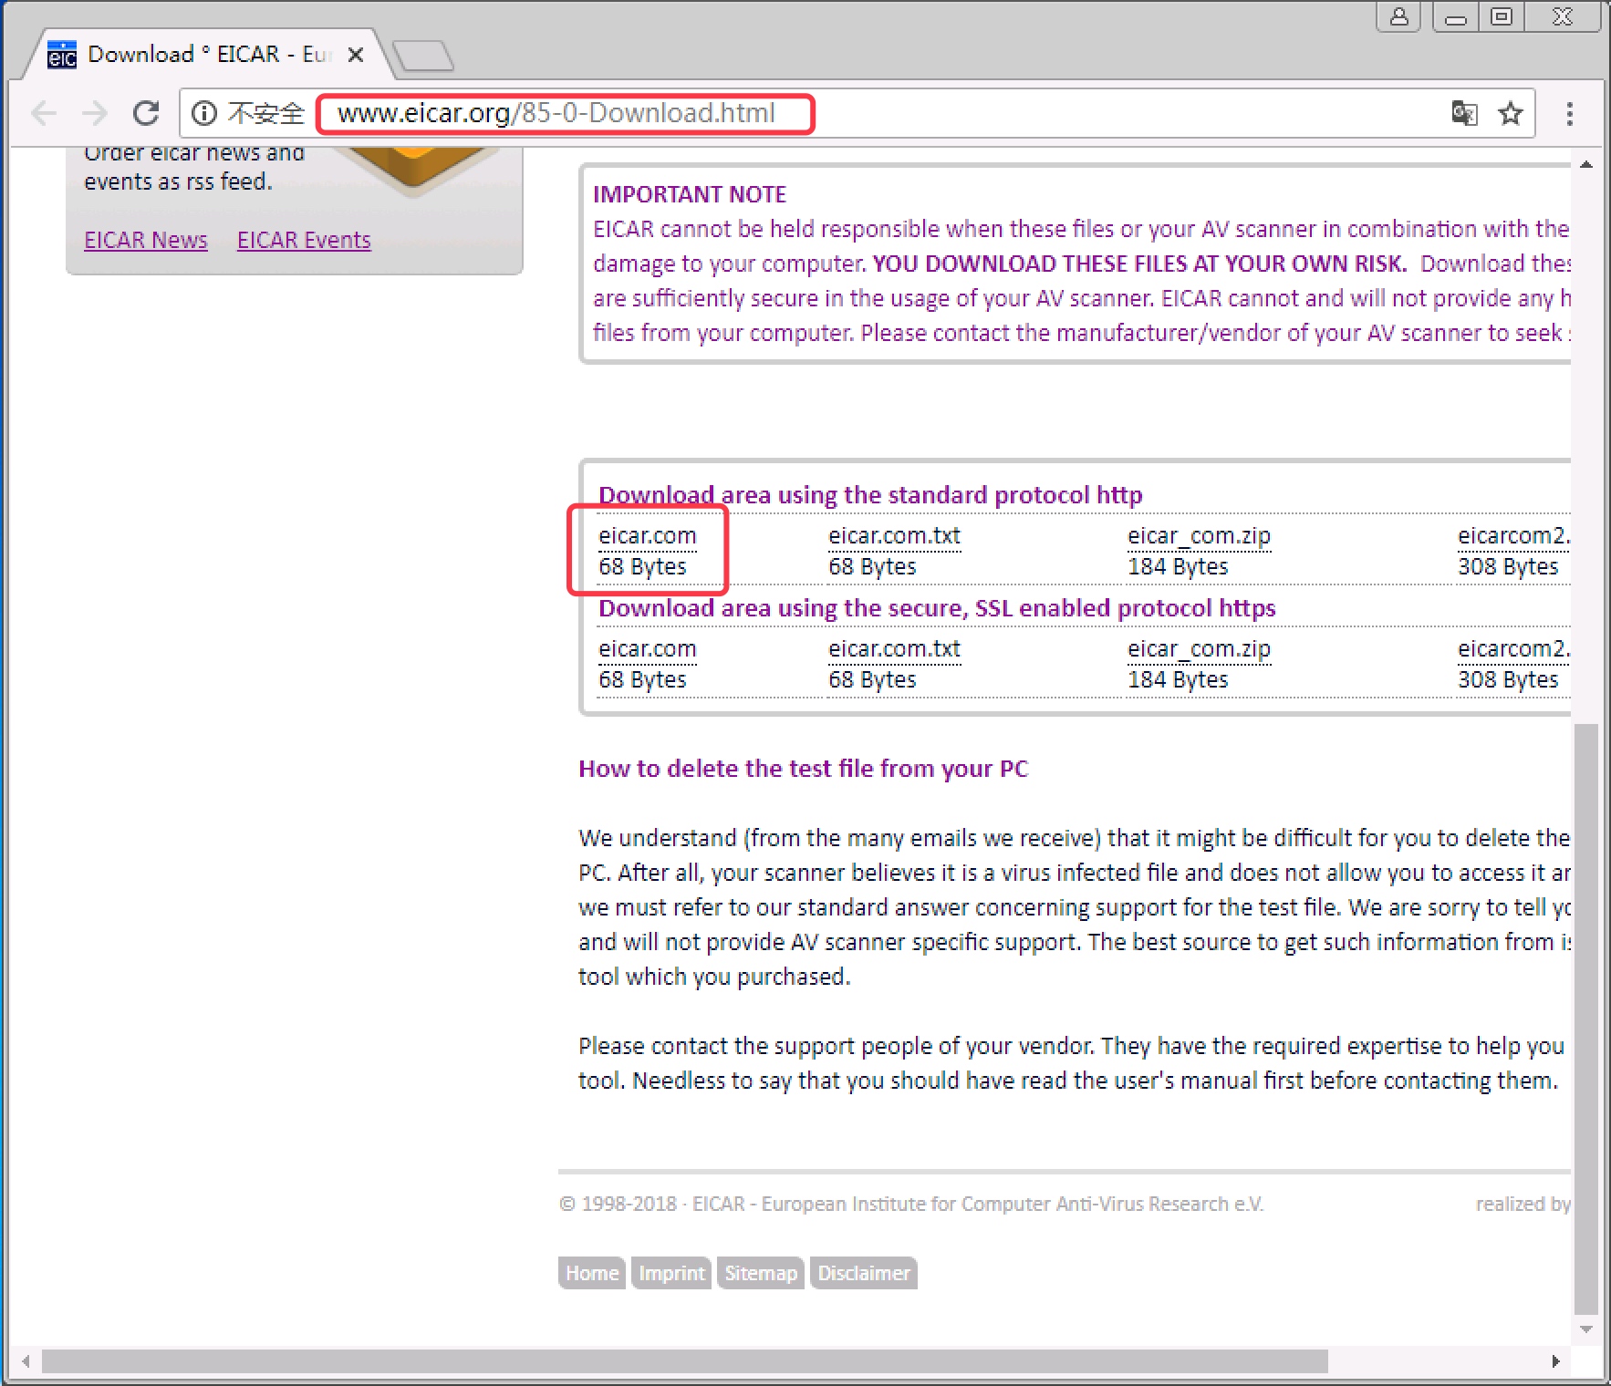Download eicar_com.zip via https
Screen dimensions: 1611x1386
point(1199,649)
